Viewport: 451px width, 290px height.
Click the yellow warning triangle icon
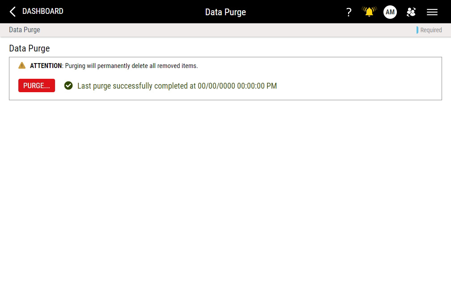tap(21, 65)
